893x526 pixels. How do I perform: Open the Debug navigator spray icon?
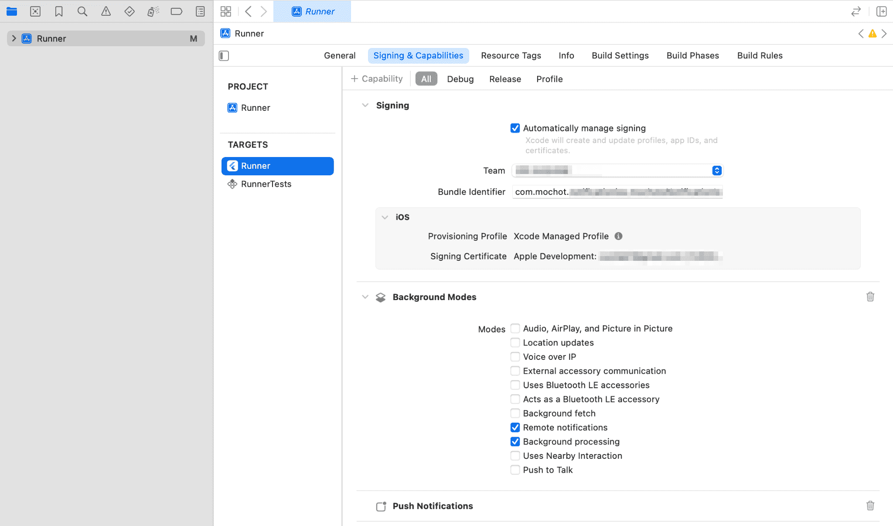tap(153, 11)
